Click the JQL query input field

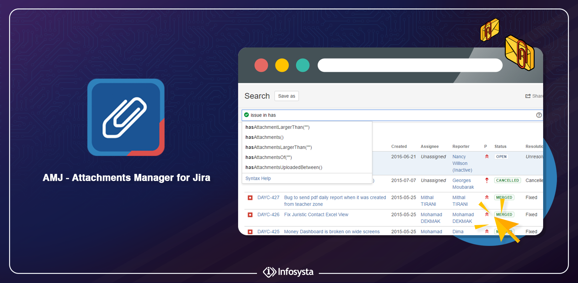click(x=392, y=115)
